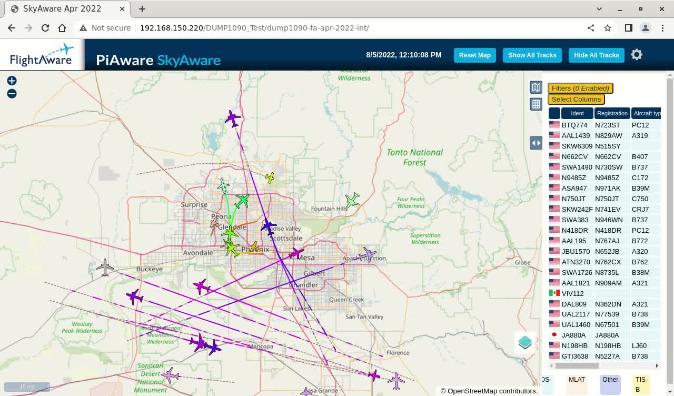Click the UAL2117 aircraft row

coord(604,314)
